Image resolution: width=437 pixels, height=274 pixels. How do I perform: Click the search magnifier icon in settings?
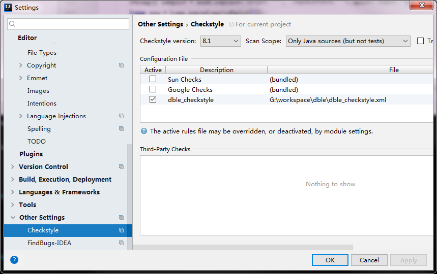tap(13, 24)
